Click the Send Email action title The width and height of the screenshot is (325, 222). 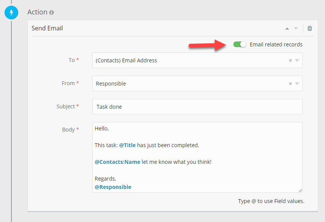point(47,28)
